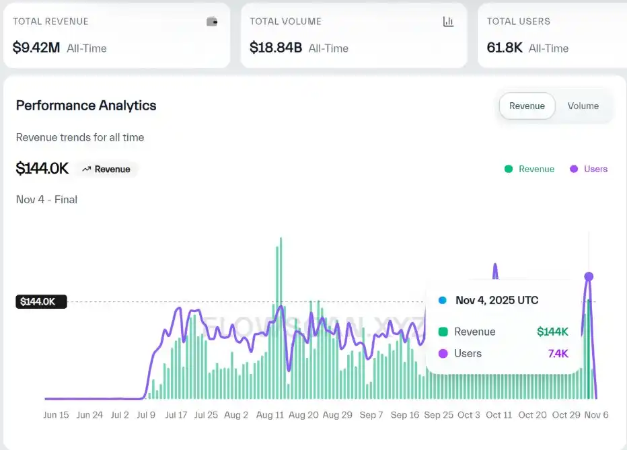Click the $144.0K y-axis value label
The height and width of the screenshot is (450, 627).
click(40, 301)
